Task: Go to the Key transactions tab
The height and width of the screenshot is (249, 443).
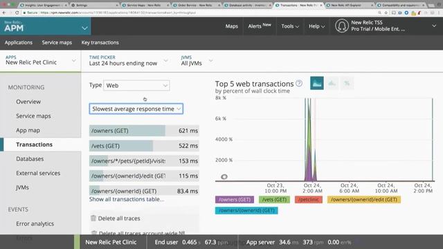Action: coord(100,43)
